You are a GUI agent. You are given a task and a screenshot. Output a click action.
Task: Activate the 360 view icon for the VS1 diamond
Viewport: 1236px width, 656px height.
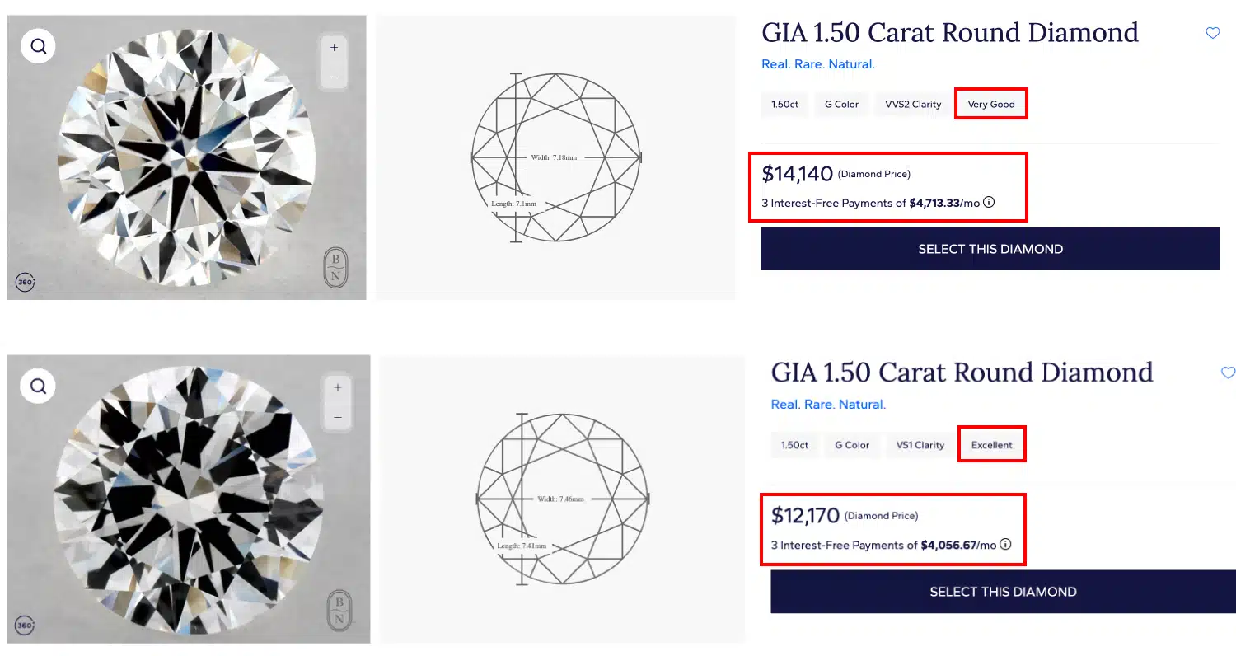(25, 626)
